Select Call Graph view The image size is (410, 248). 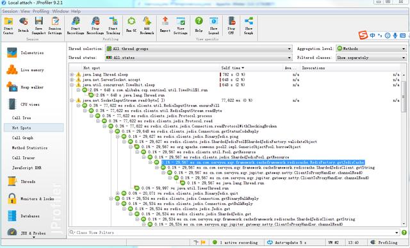point(22,138)
